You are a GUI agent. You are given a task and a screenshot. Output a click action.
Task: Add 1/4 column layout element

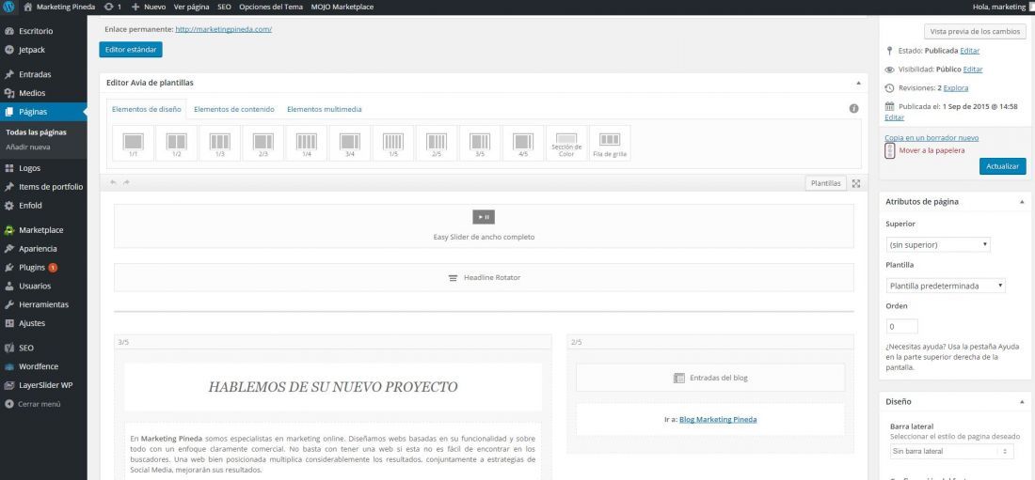click(307, 143)
